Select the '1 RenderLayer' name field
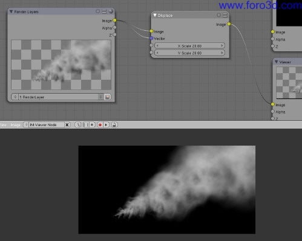The image size is (302, 241). tap(59, 97)
